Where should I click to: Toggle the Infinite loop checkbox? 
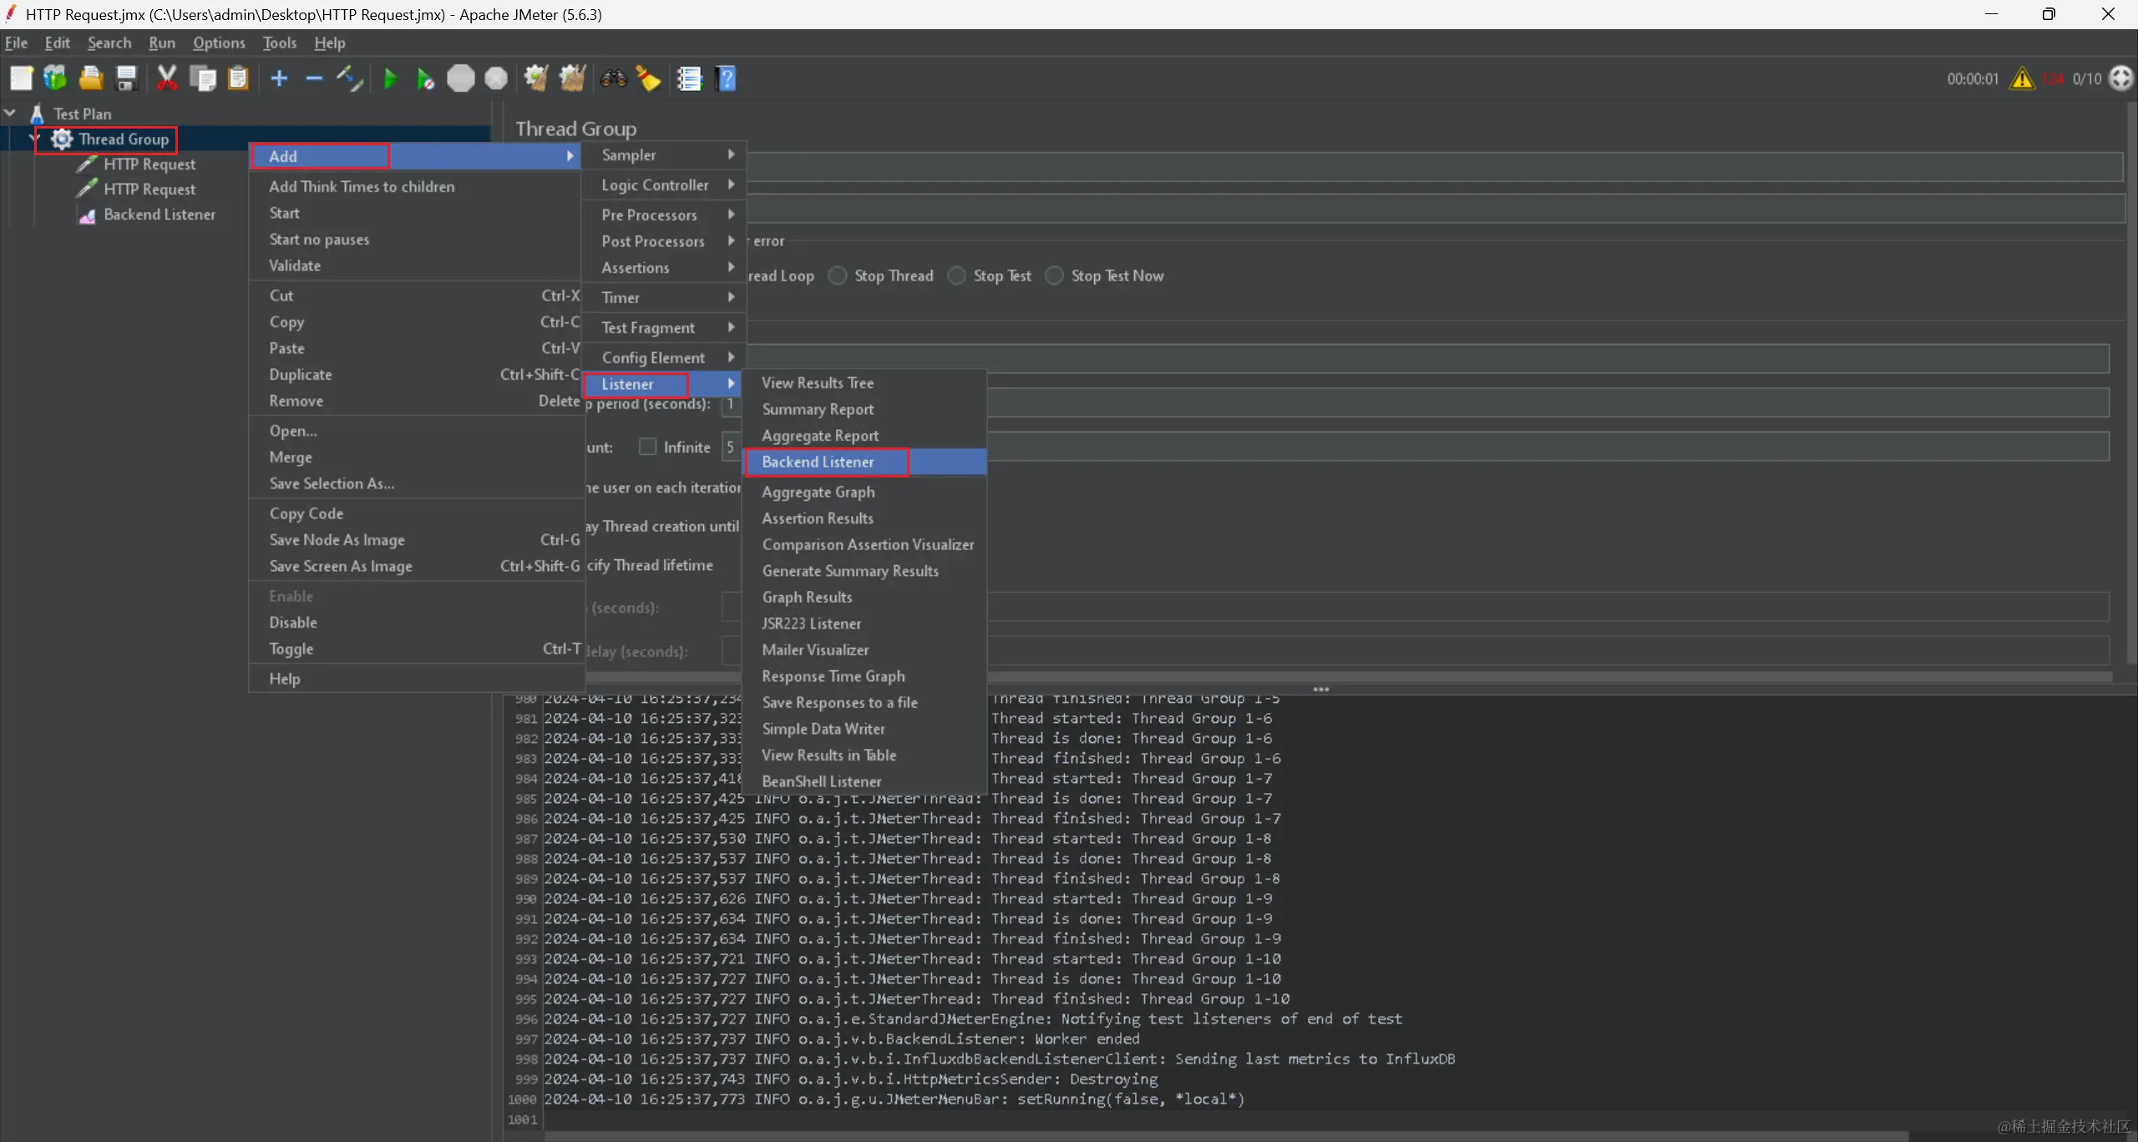(647, 447)
